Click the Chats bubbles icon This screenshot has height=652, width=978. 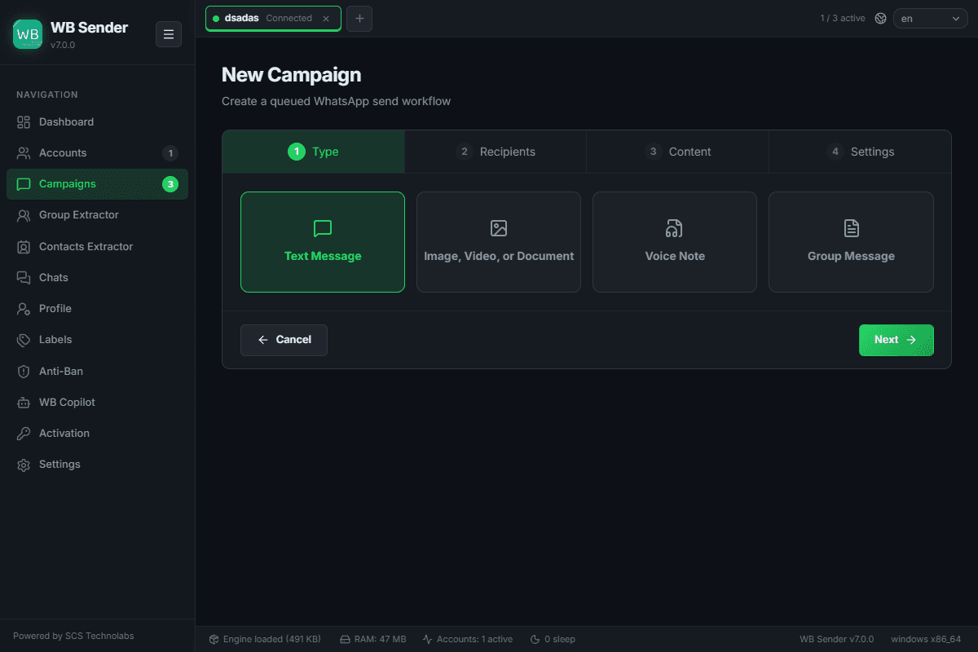pos(24,278)
